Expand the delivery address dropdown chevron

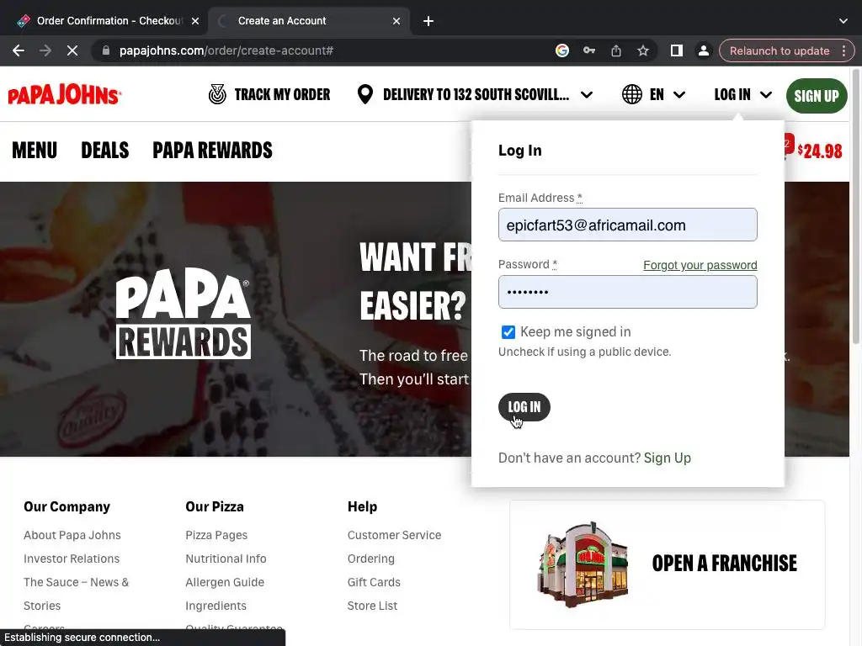point(587,94)
